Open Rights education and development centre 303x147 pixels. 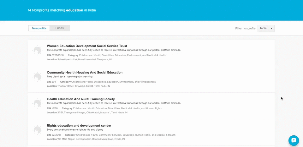(79, 126)
